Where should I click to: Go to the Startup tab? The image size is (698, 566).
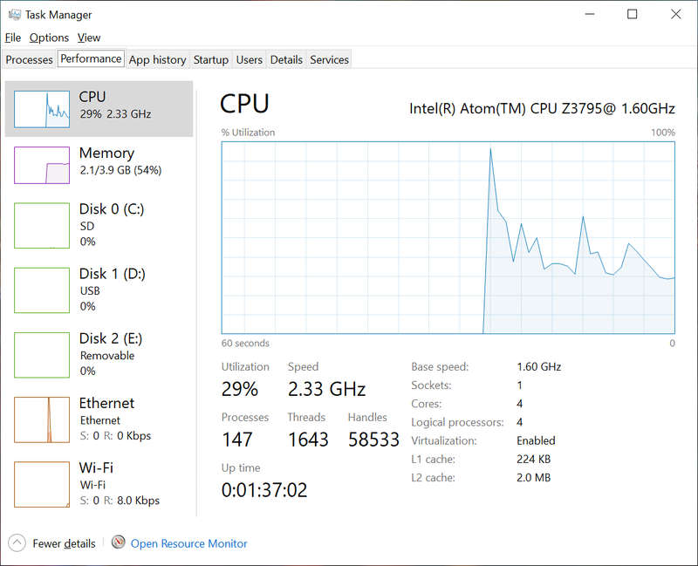click(x=210, y=59)
